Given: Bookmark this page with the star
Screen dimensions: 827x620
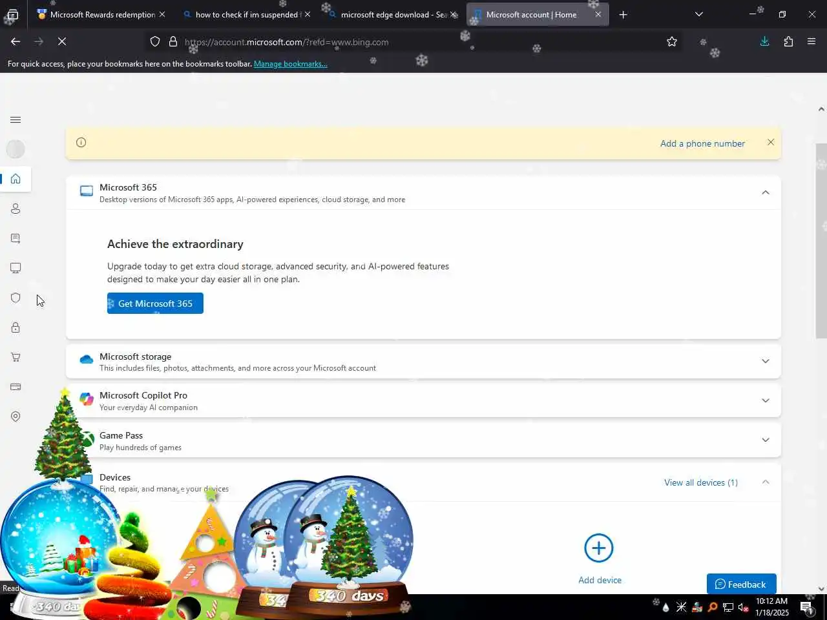Looking at the screenshot, I should [x=672, y=42].
